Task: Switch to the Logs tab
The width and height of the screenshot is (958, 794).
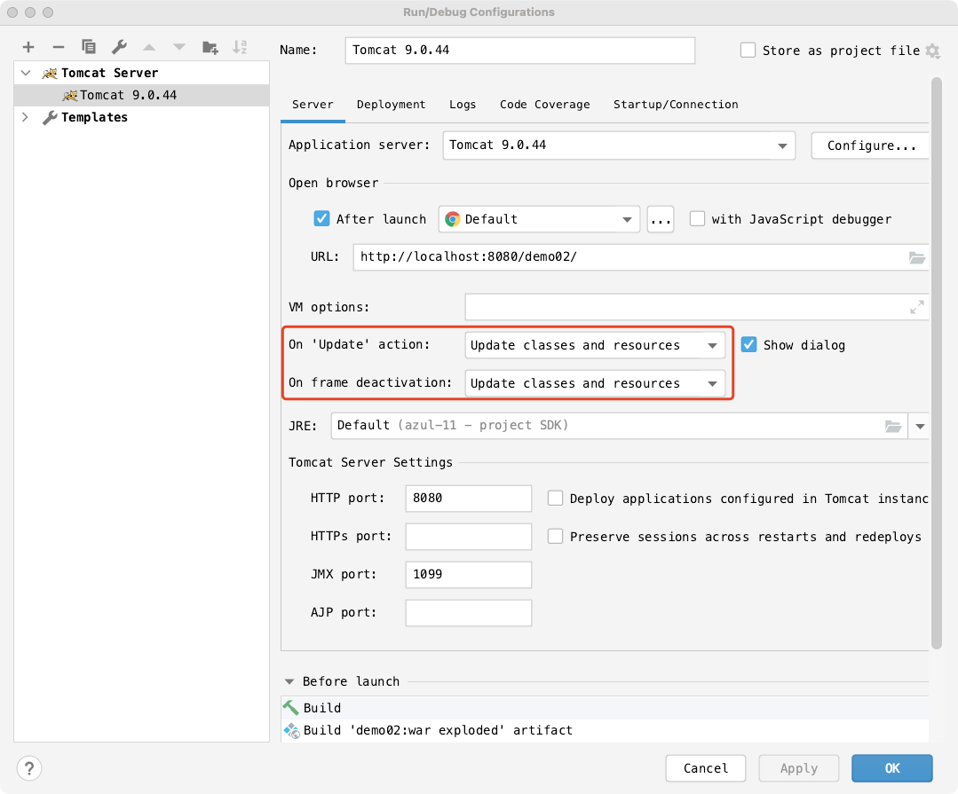Action: pos(463,105)
